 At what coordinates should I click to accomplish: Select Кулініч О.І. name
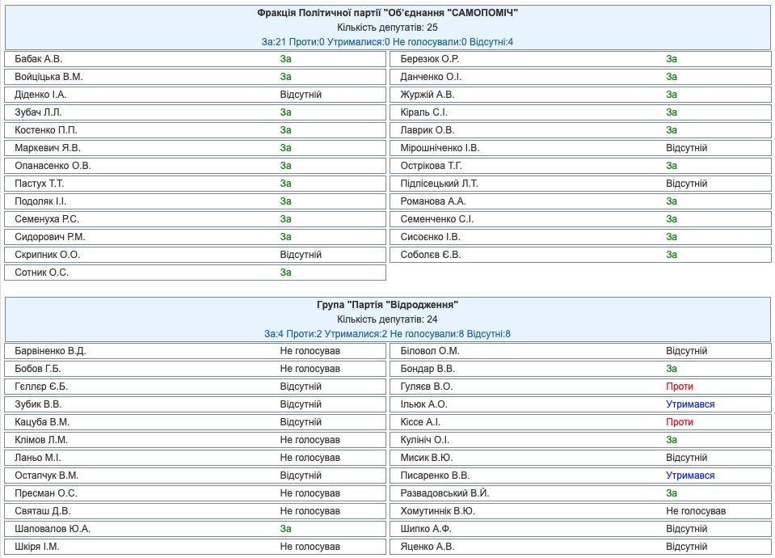[425, 440]
